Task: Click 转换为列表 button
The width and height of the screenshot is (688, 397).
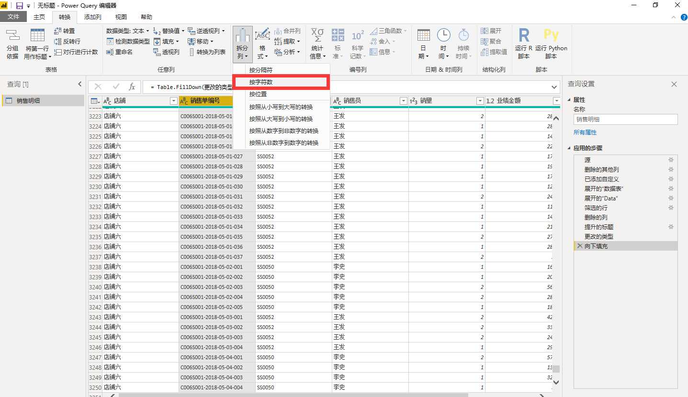Action: [x=206, y=52]
